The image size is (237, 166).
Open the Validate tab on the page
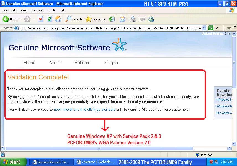(x=83, y=63)
